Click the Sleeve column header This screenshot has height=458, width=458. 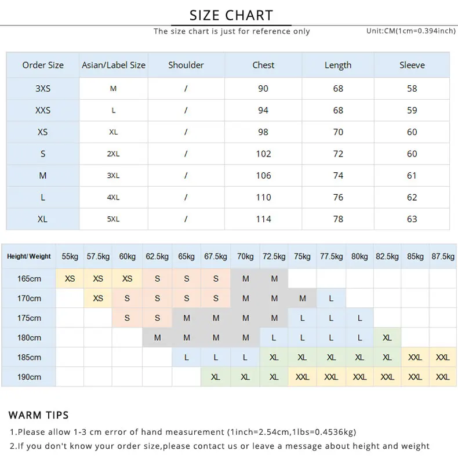pos(412,65)
